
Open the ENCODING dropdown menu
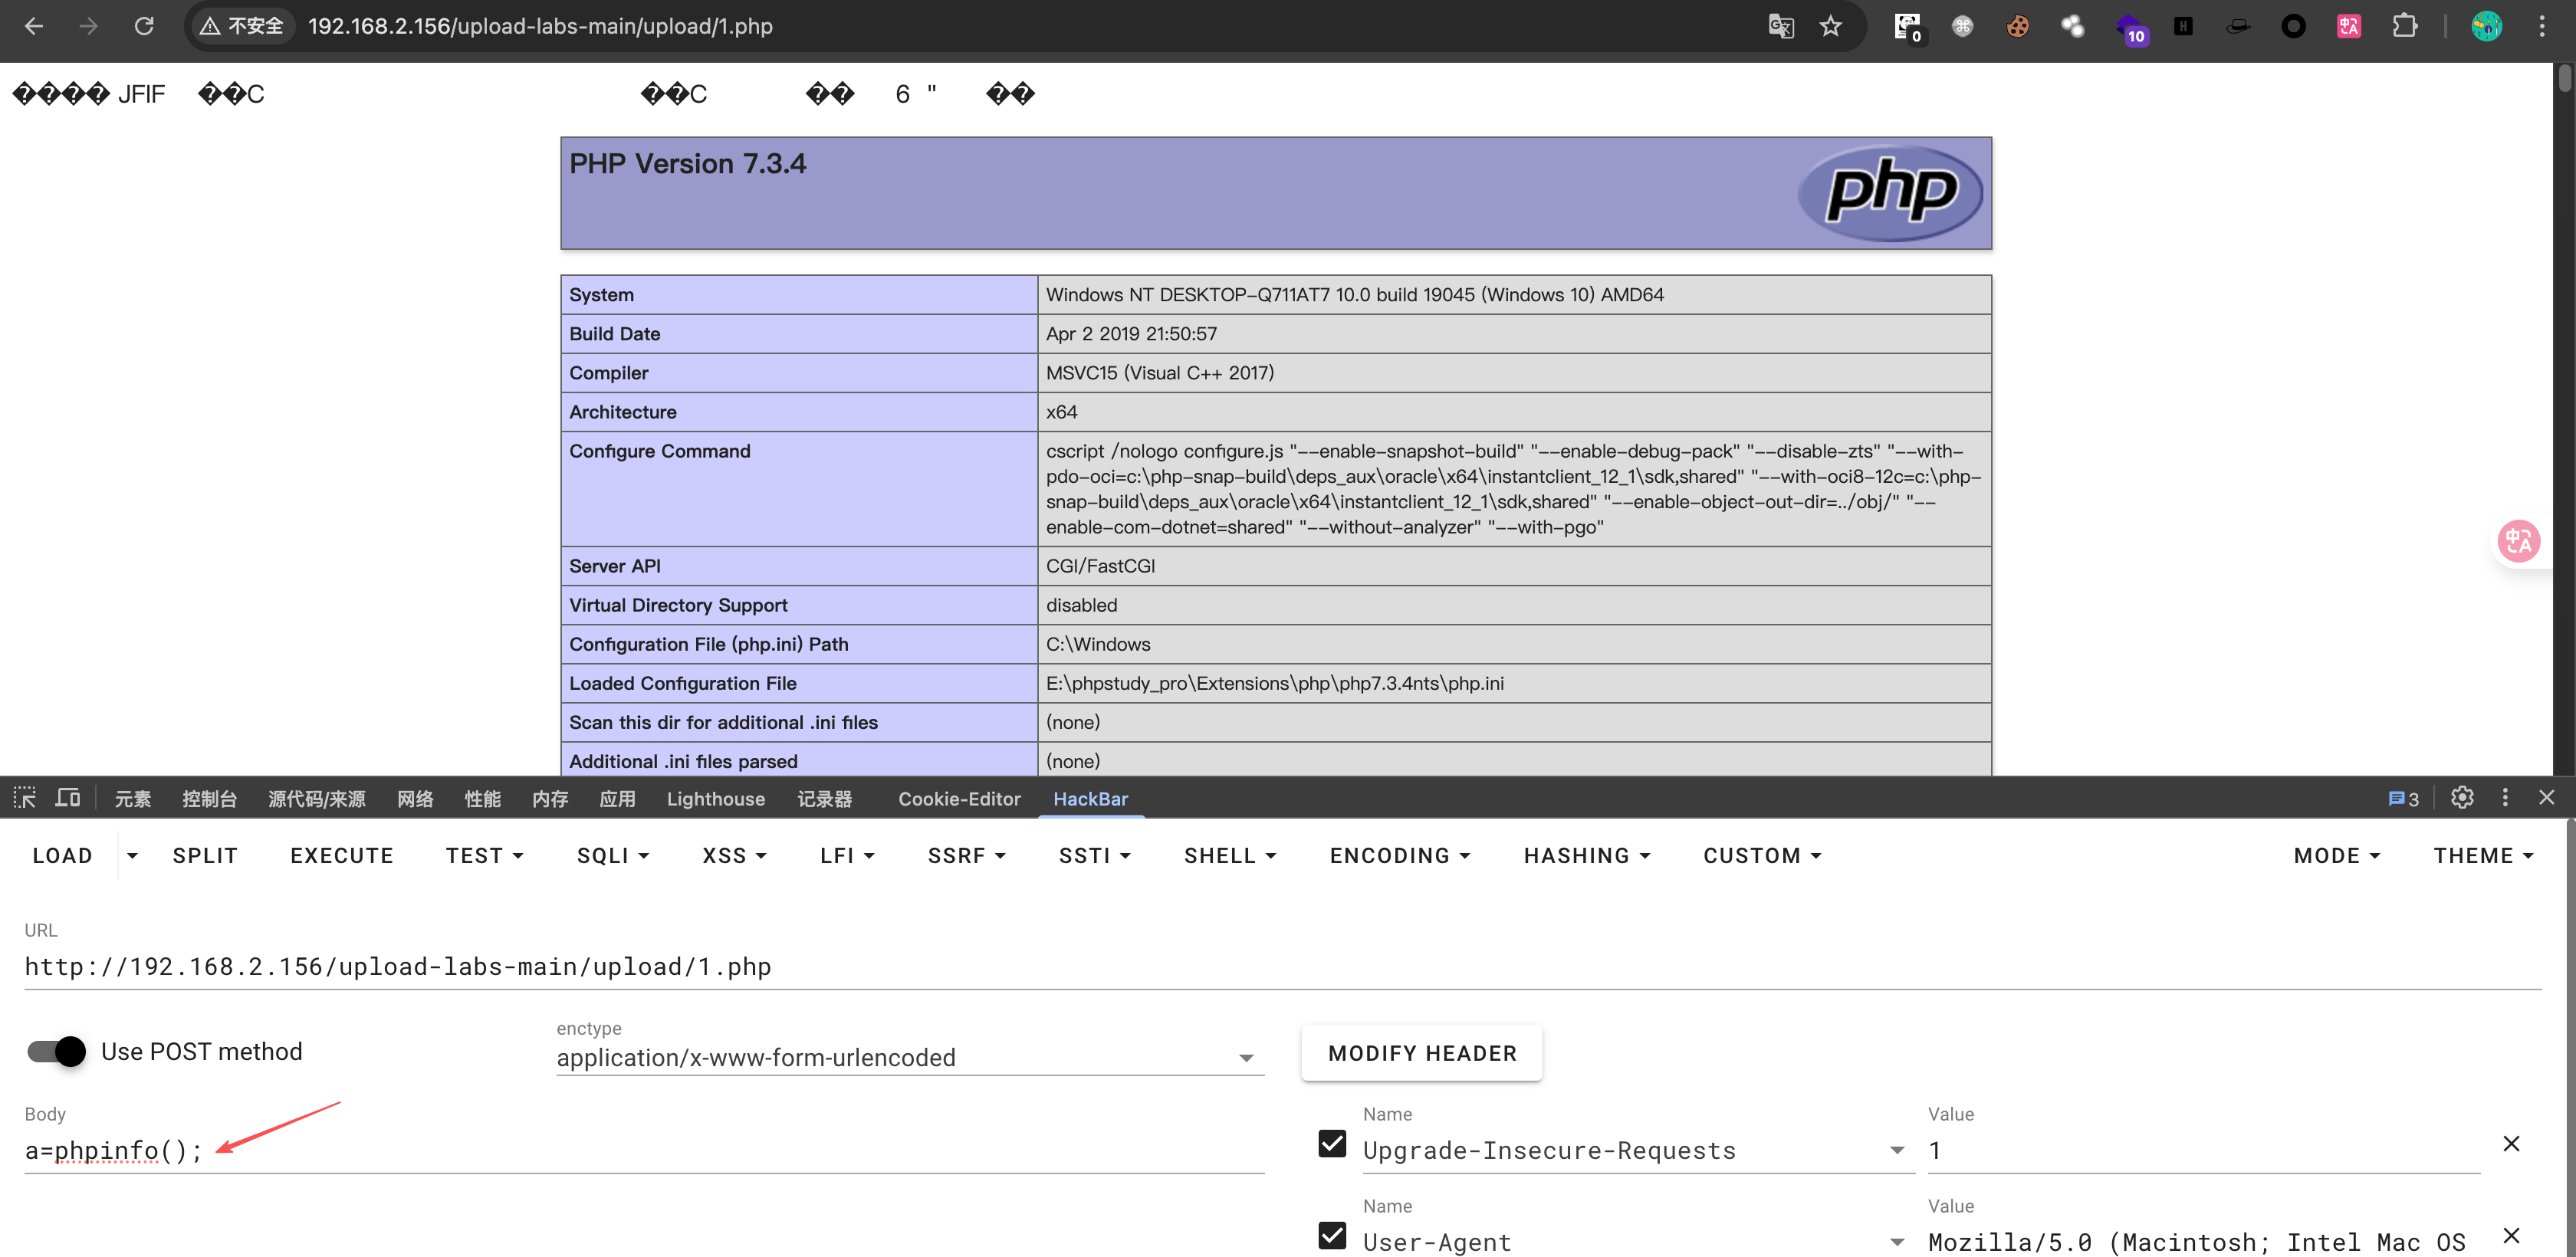click(x=1399, y=855)
